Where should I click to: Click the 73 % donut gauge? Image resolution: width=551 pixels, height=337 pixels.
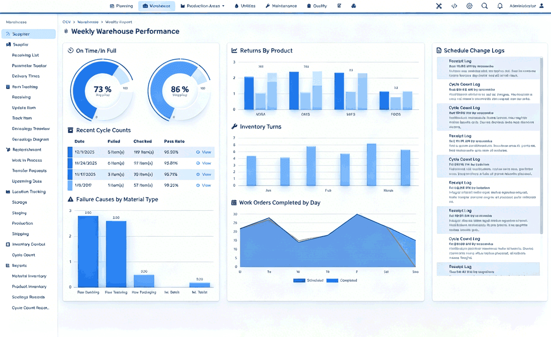pyautogui.click(x=102, y=90)
